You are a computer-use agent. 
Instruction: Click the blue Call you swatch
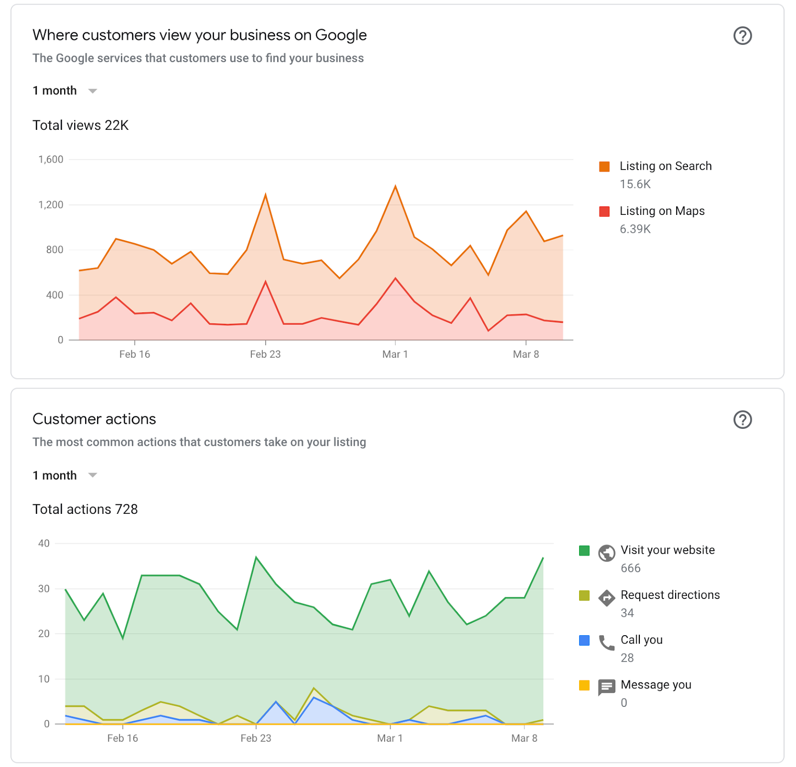click(584, 640)
